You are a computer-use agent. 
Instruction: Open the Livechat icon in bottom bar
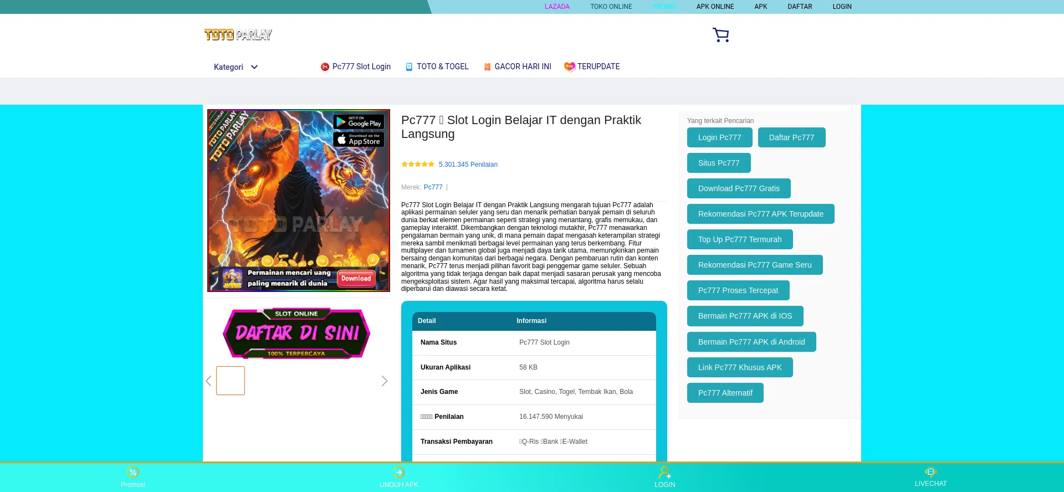tap(930, 472)
